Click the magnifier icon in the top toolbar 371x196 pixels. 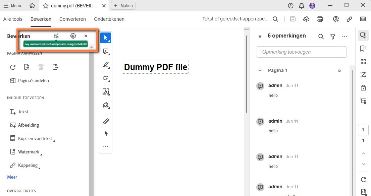tap(275, 19)
